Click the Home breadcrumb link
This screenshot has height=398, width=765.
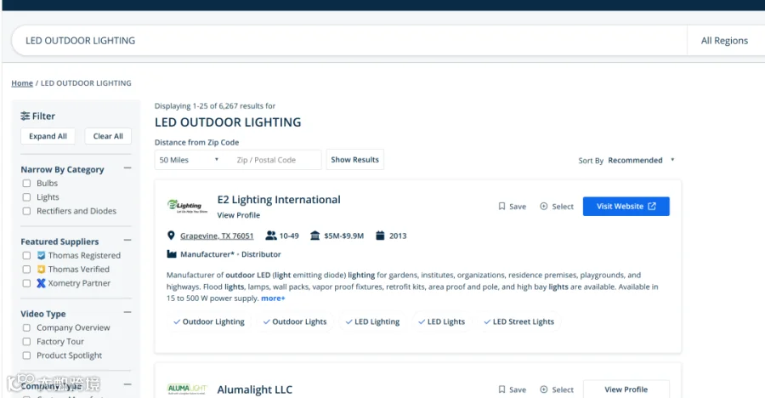pyautogui.click(x=22, y=83)
